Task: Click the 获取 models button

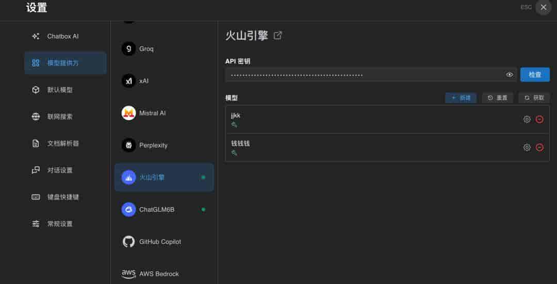Action: [534, 98]
